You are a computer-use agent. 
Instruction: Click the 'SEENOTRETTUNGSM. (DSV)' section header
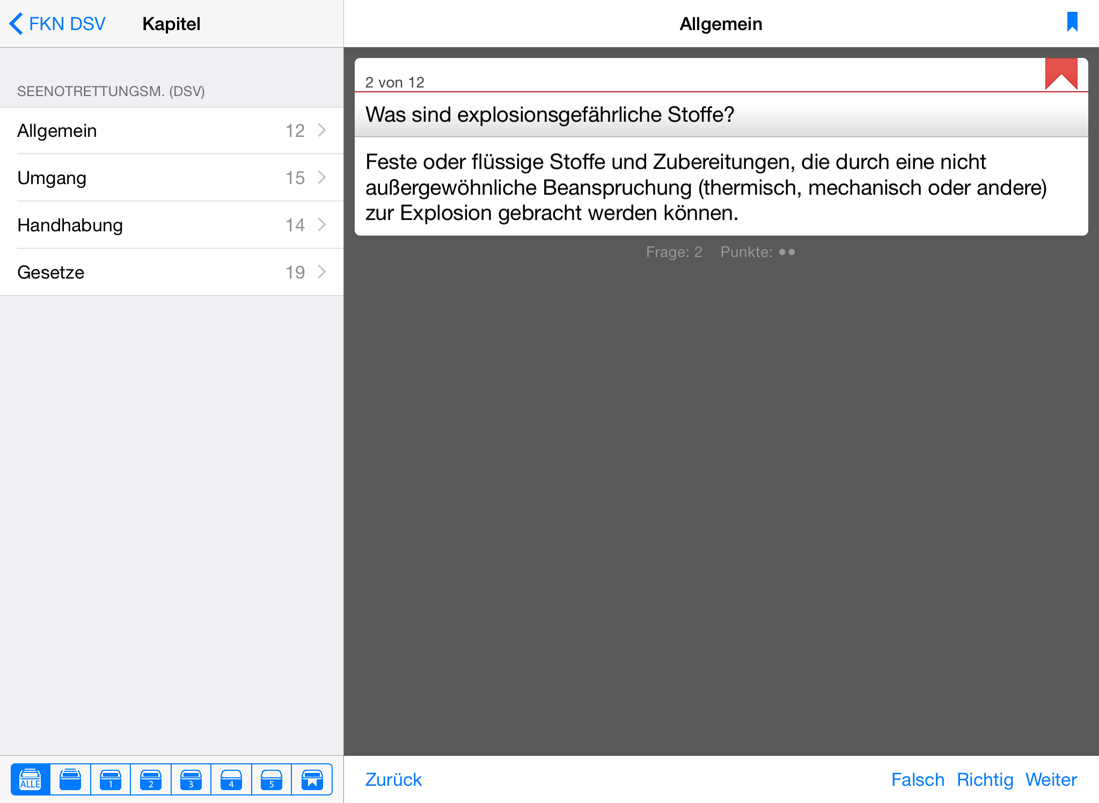[111, 91]
